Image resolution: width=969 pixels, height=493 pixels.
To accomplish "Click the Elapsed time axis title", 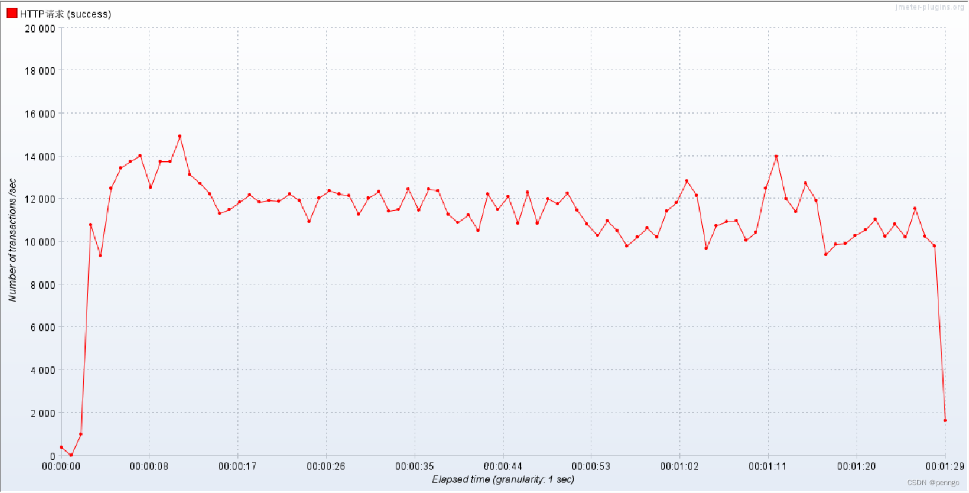I will click(503, 479).
